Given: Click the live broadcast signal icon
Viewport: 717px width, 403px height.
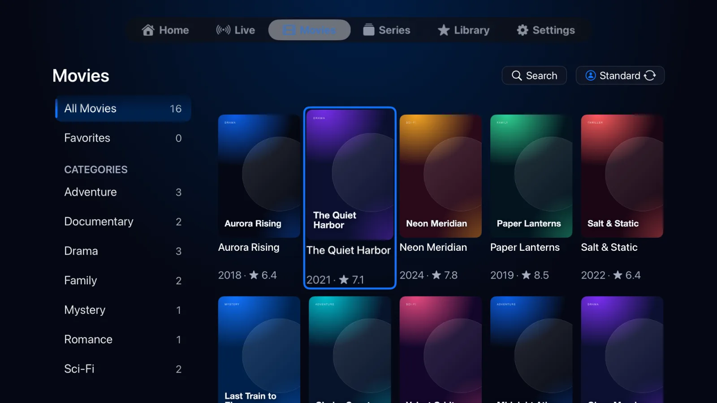Looking at the screenshot, I should point(223,30).
